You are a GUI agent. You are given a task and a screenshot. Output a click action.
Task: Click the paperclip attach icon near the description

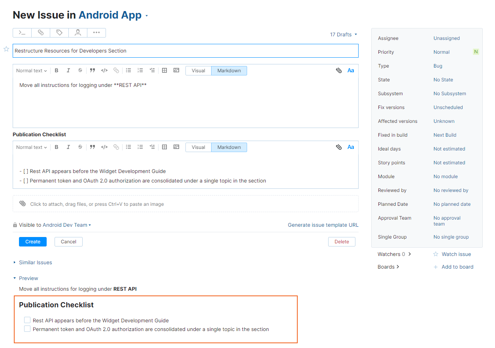(339, 70)
